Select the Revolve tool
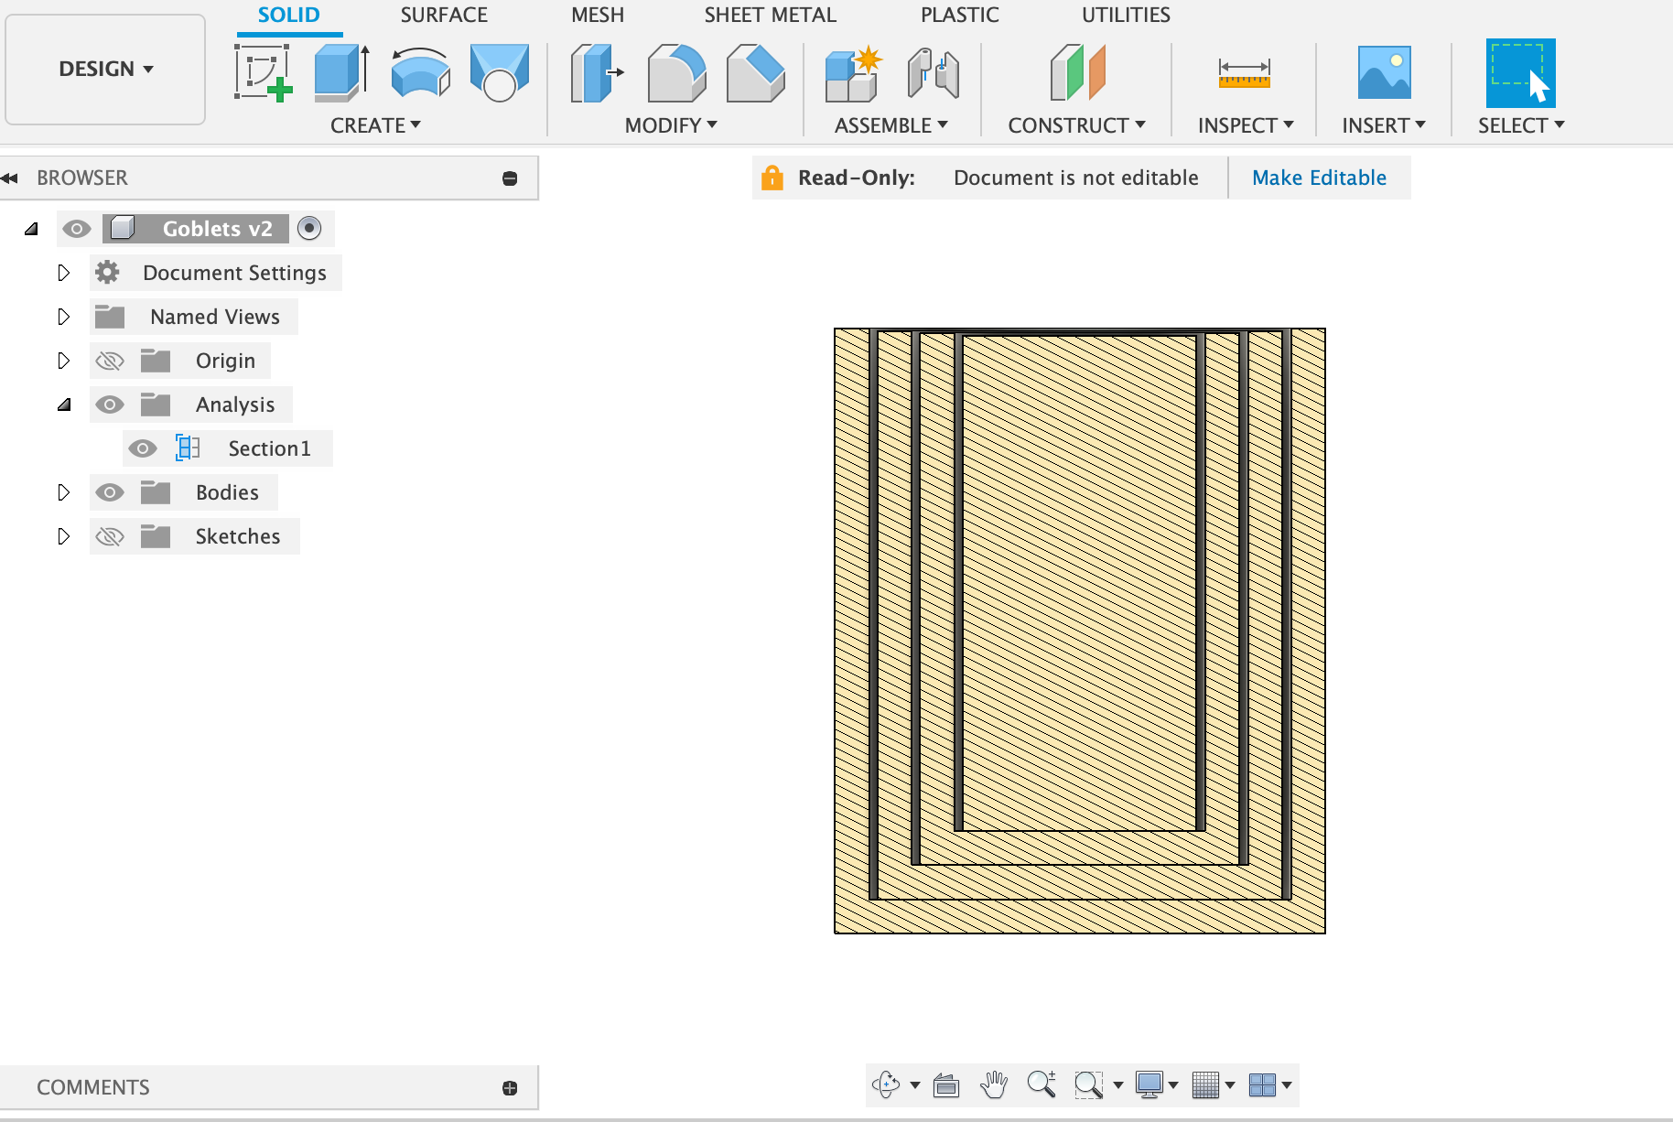Viewport: 1673px width, 1122px height. click(x=419, y=73)
